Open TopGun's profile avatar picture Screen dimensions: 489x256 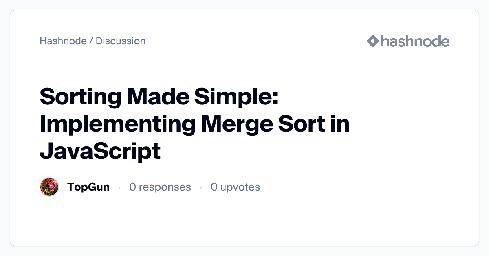tap(50, 187)
